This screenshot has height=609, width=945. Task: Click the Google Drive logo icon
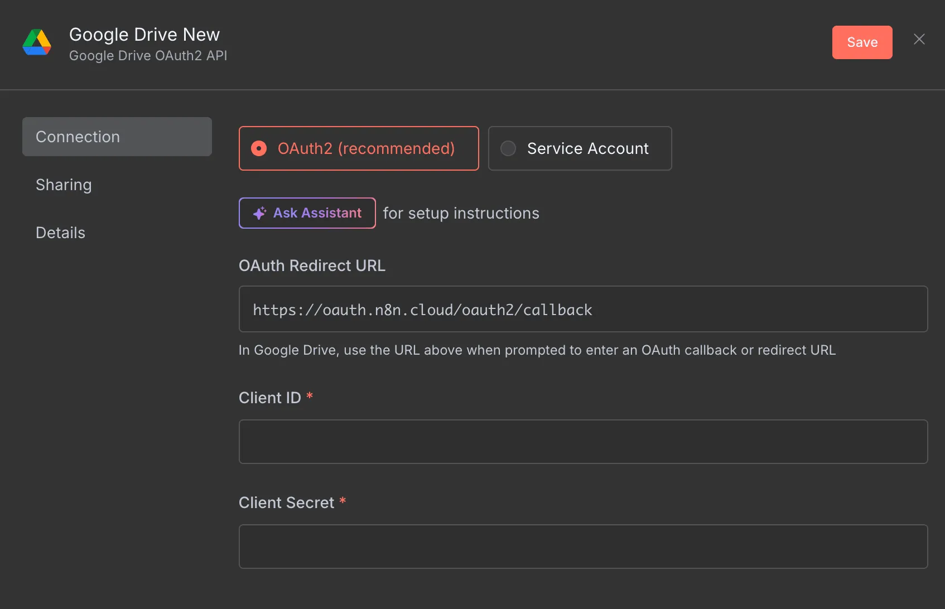pos(37,42)
